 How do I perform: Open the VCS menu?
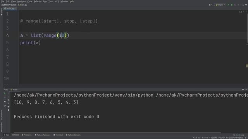(57, 2)
